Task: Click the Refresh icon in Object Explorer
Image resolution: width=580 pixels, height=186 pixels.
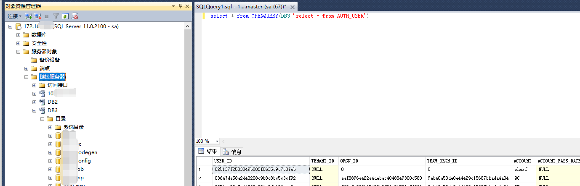Action: click(x=65, y=16)
